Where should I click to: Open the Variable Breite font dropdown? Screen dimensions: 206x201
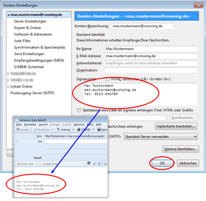click(63, 164)
